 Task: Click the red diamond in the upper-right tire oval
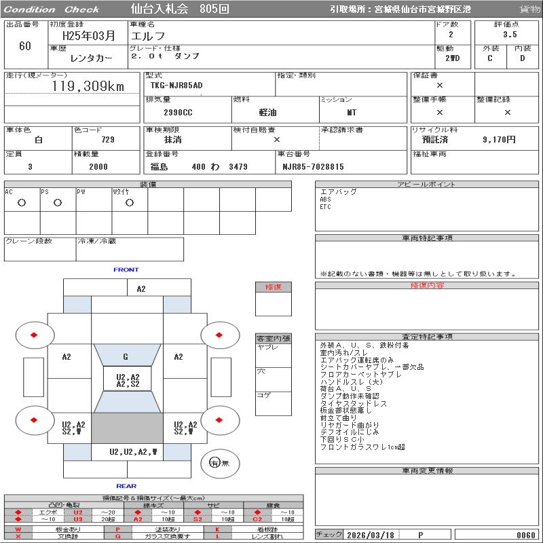220,335
